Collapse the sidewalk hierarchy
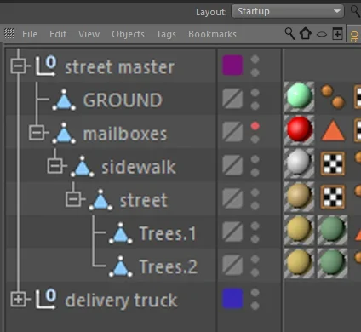 pyautogui.click(x=54, y=166)
